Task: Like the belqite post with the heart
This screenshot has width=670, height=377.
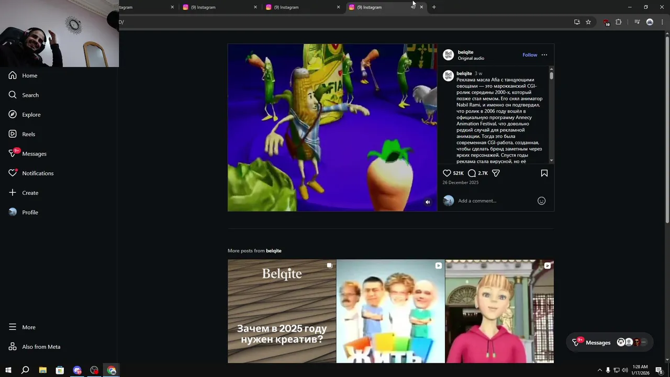Action: [446, 173]
